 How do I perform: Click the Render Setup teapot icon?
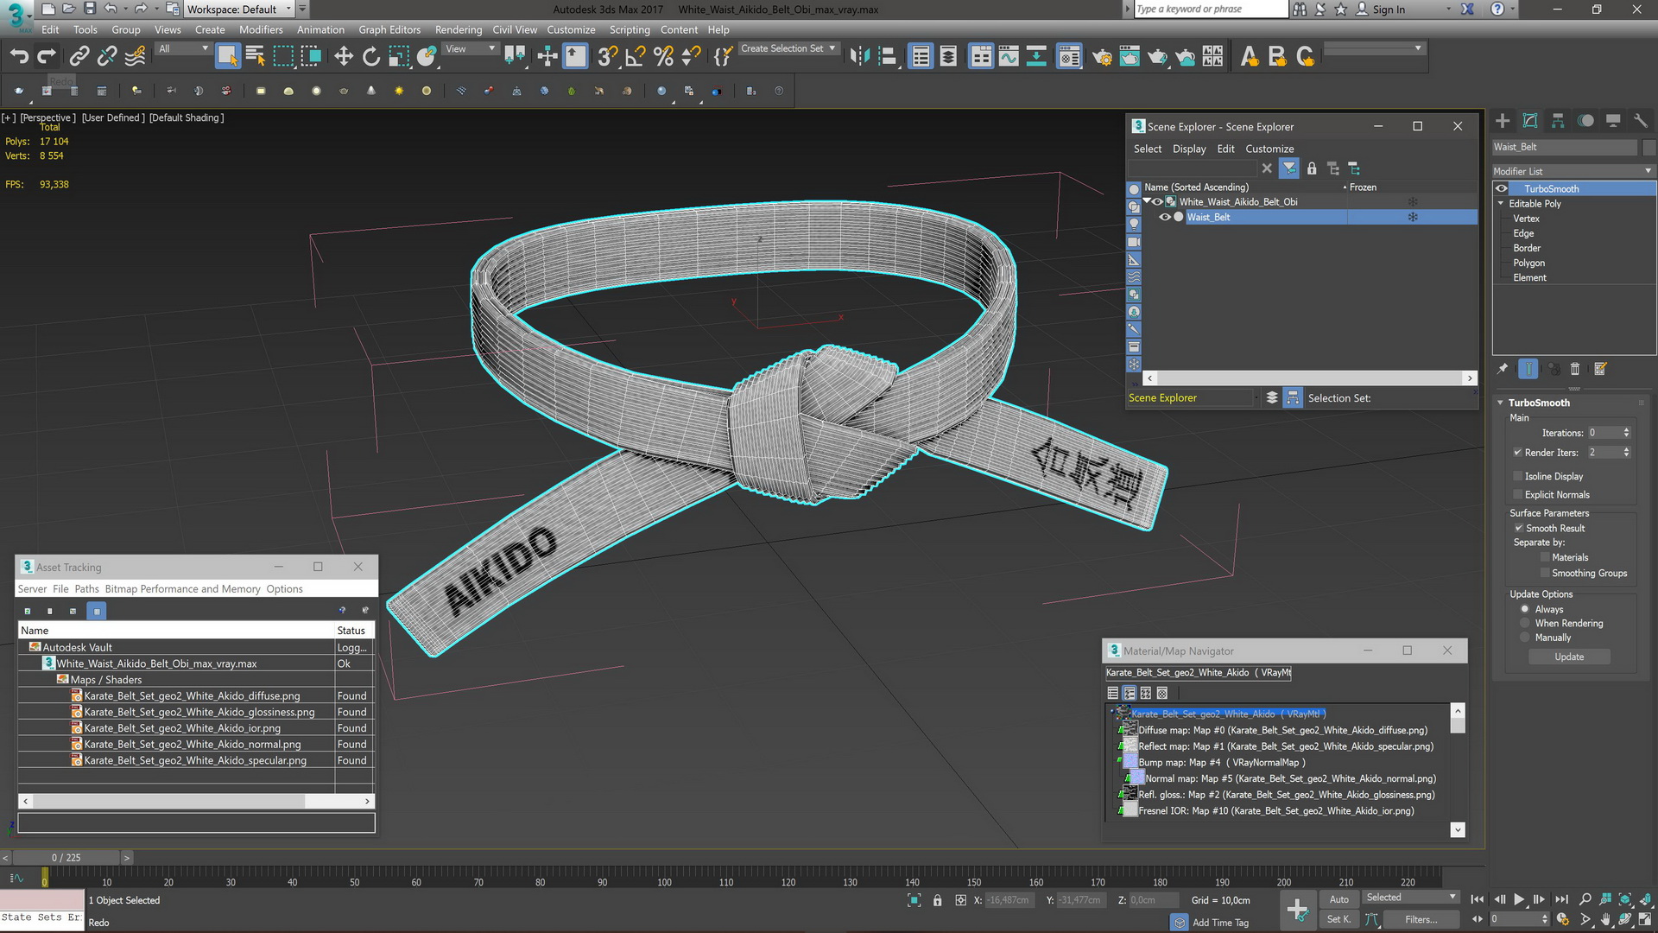pos(1101,57)
